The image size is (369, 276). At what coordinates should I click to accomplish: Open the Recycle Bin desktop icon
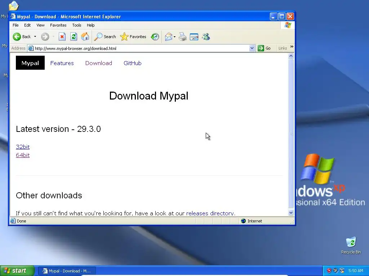(x=351, y=245)
